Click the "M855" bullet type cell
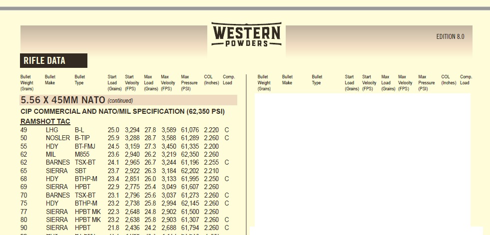This screenshot has width=490, height=235. coord(82,155)
